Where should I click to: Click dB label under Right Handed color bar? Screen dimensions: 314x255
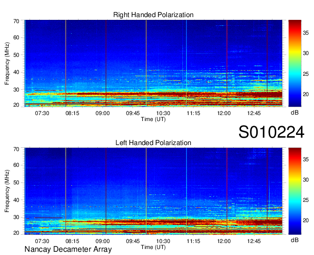[295, 113]
